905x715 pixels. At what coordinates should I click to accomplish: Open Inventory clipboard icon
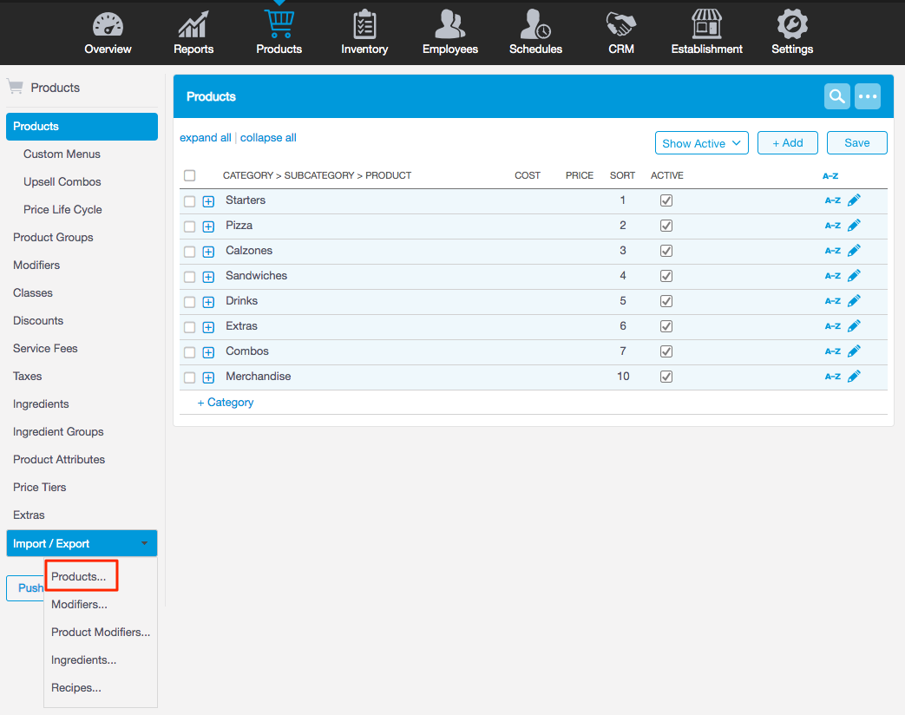tap(364, 25)
